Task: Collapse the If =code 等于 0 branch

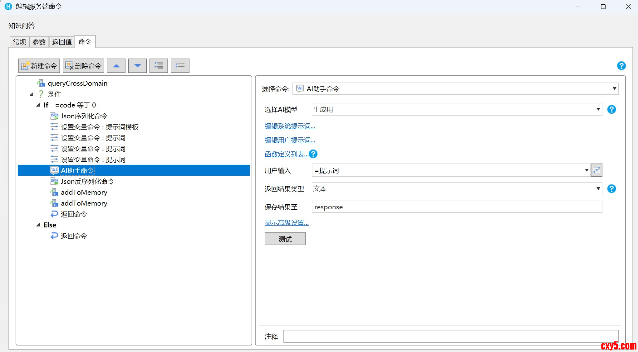Action: pyautogui.click(x=38, y=105)
